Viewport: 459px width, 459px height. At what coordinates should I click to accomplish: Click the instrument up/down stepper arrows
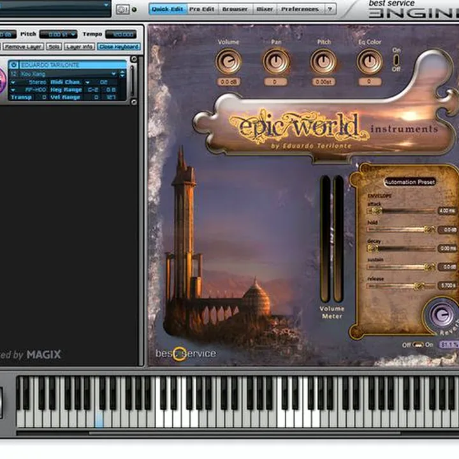click(122, 74)
